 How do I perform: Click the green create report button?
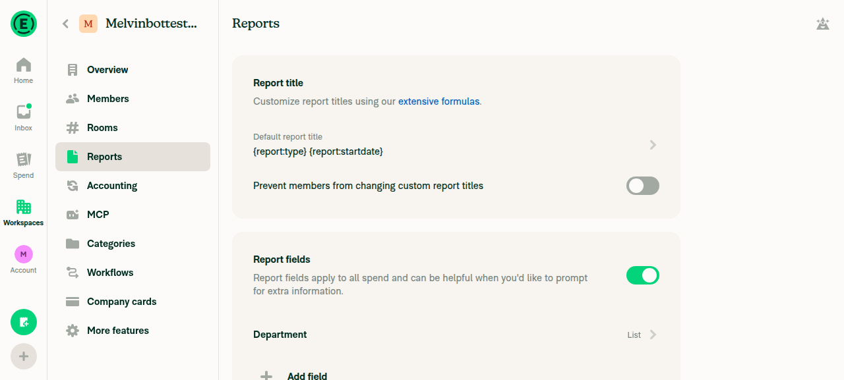[24, 322]
